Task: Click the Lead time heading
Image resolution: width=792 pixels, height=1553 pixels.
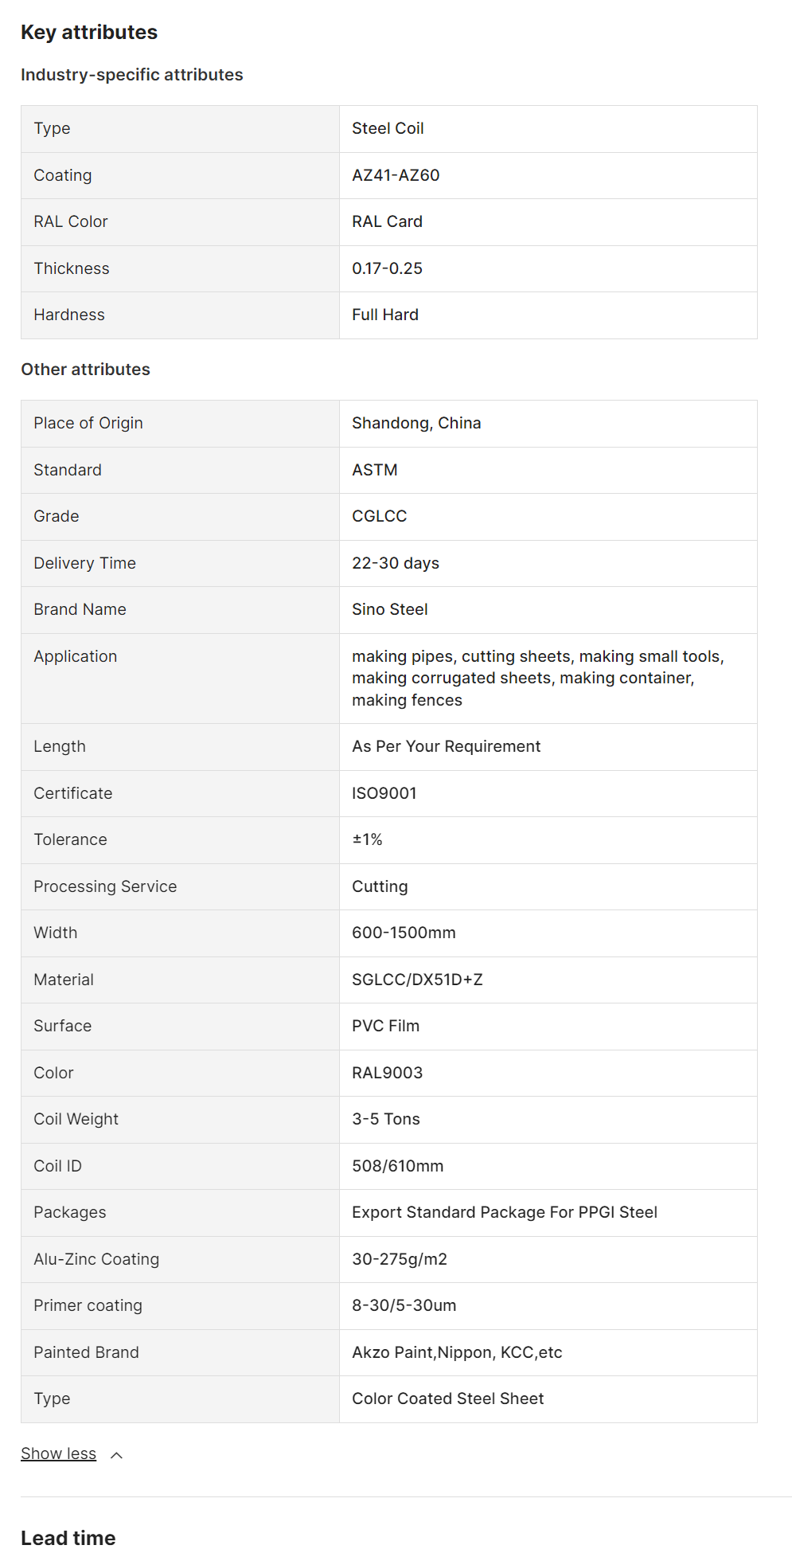Action: [x=68, y=1538]
